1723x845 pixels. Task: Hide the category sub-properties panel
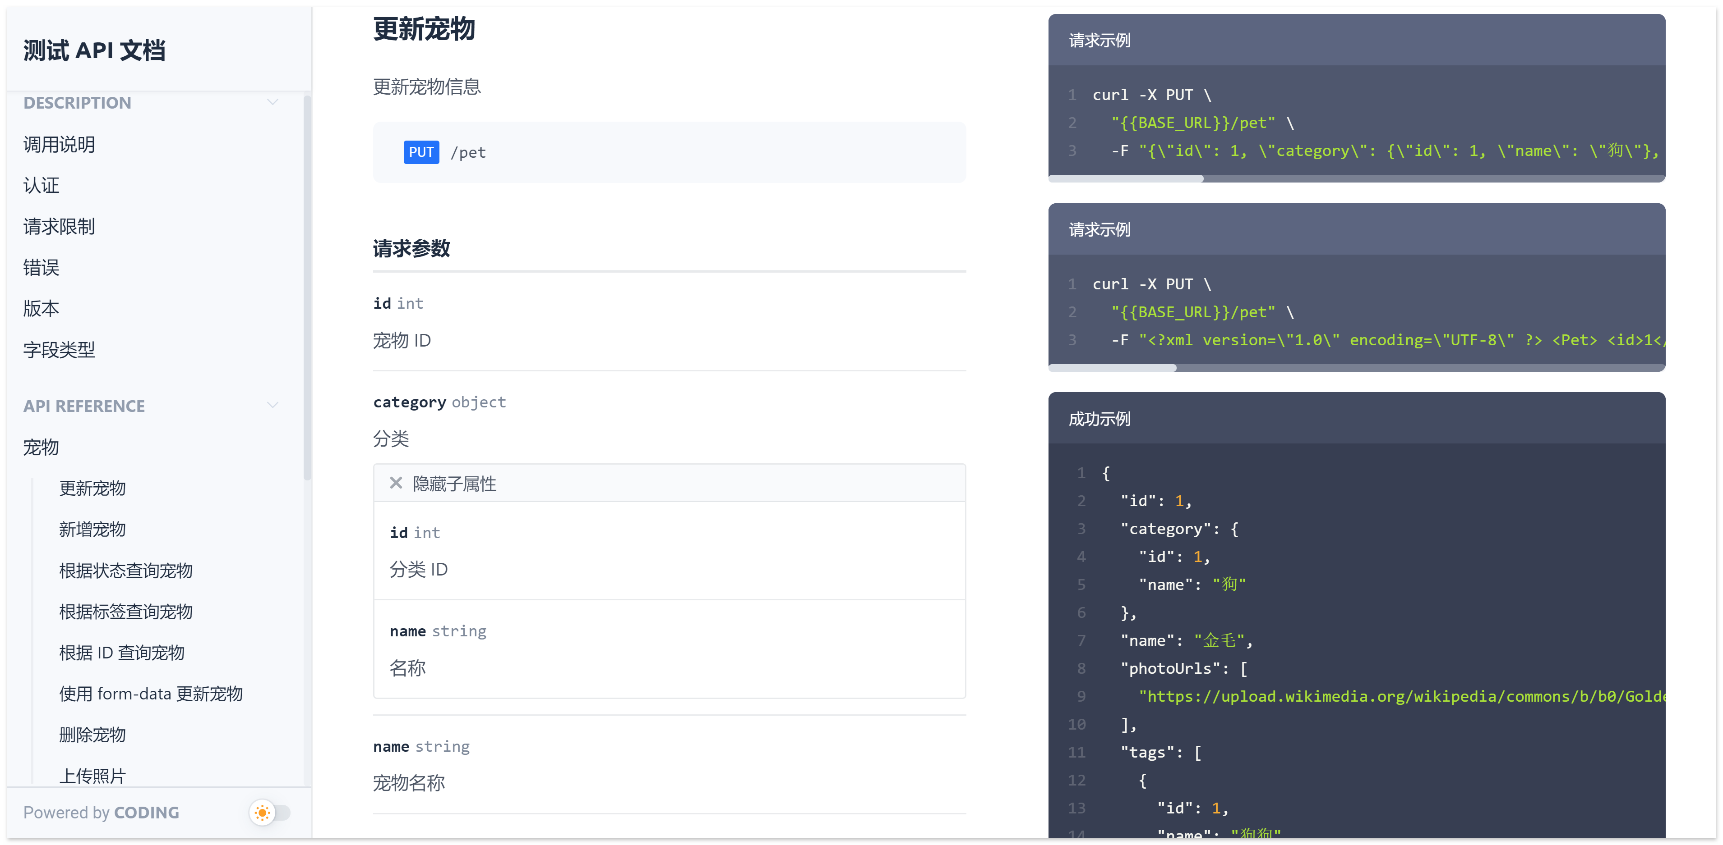coord(454,484)
